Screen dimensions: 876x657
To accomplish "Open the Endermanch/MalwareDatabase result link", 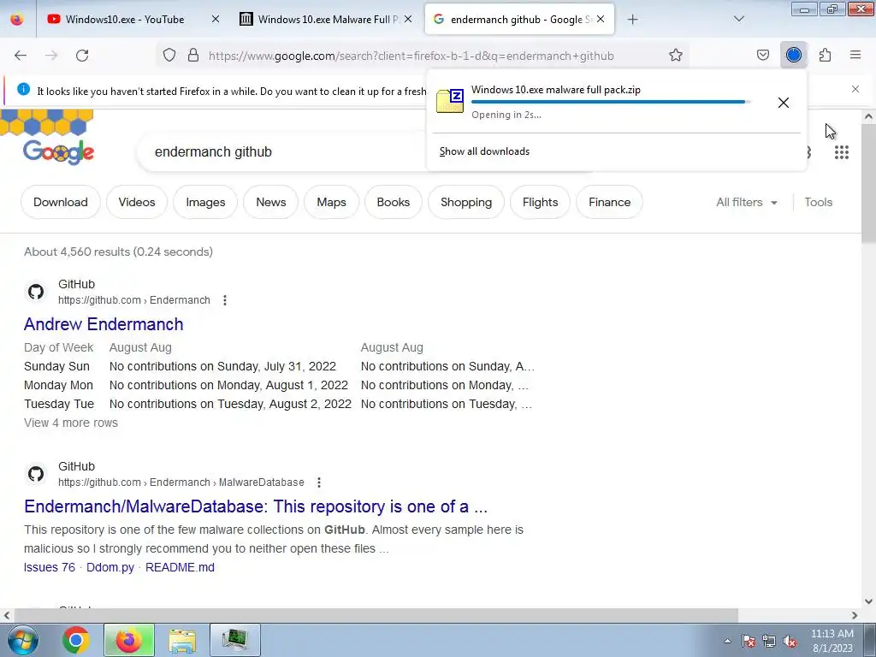I will (x=256, y=506).
